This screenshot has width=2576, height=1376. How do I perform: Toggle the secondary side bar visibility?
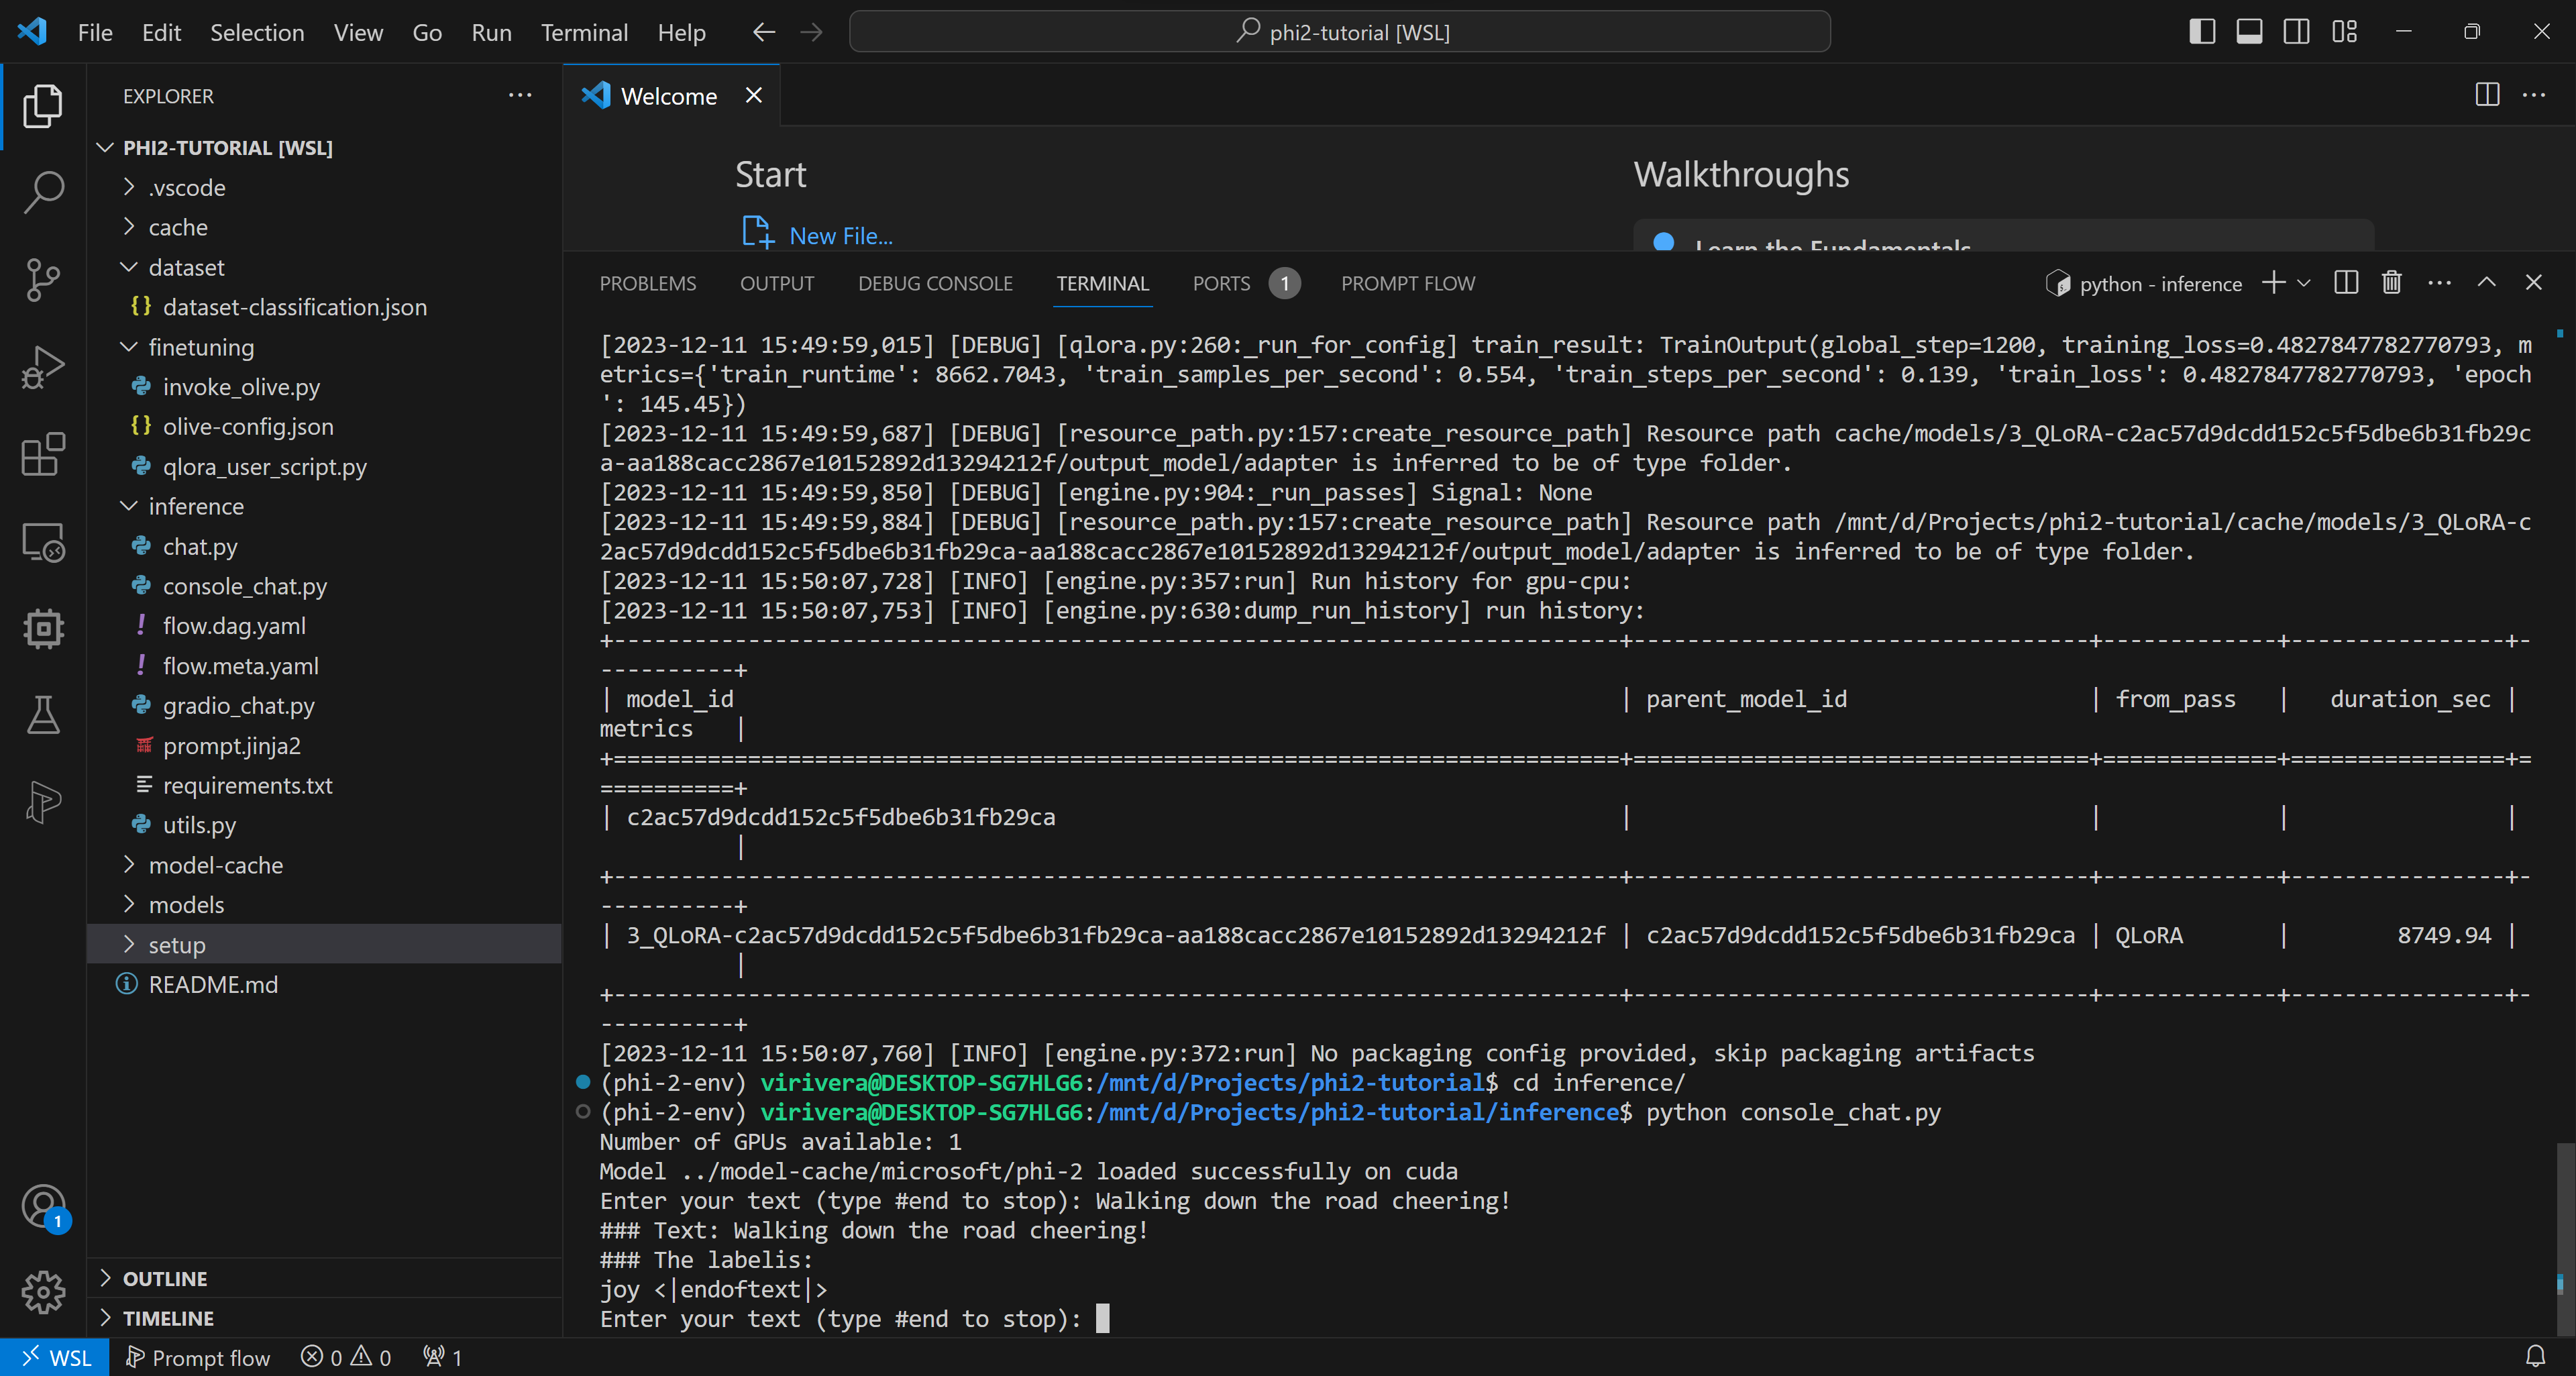click(x=2296, y=32)
